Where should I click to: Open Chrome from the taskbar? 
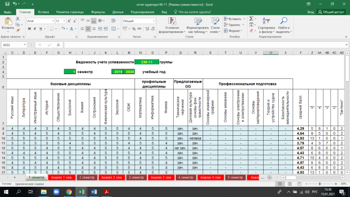(x=69, y=192)
